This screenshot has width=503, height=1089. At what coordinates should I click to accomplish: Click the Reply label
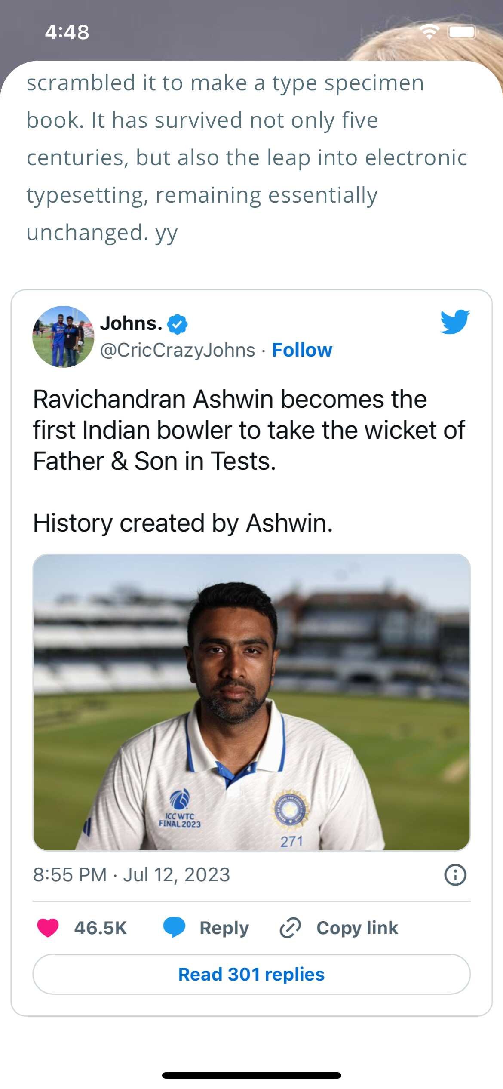224,928
